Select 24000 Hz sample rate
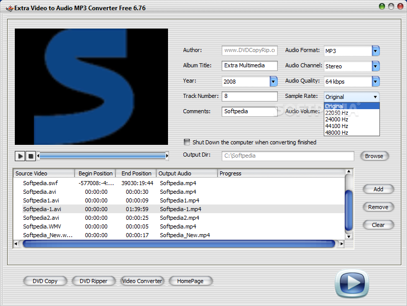Screen dimensions: 407x306 [x=352, y=119]
